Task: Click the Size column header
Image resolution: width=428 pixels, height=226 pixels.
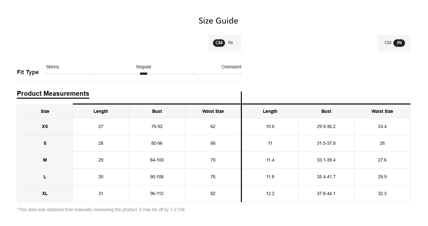Action: (45, 111)
